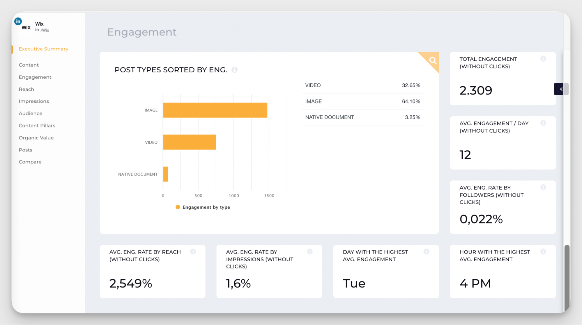582x325 pixels.
Task: Click info icon on Avg. Eng. Rate by Reach card
Action: pyautogui.click(x=193, y=251)
